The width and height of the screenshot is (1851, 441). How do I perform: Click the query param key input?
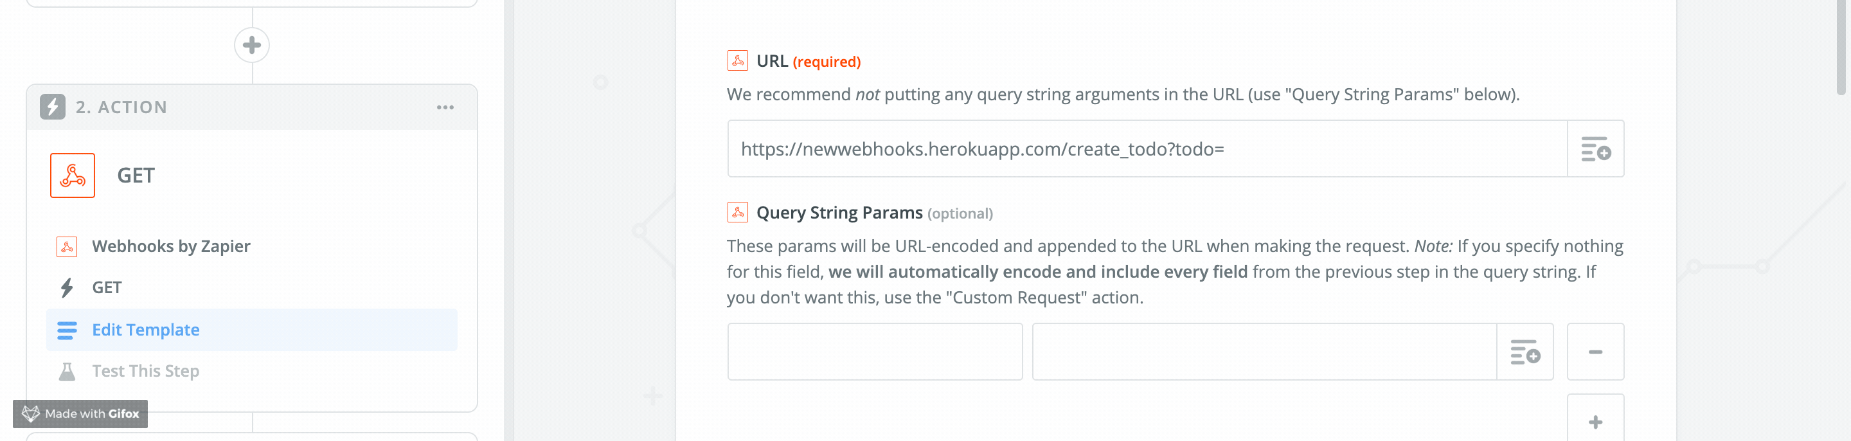875,352
